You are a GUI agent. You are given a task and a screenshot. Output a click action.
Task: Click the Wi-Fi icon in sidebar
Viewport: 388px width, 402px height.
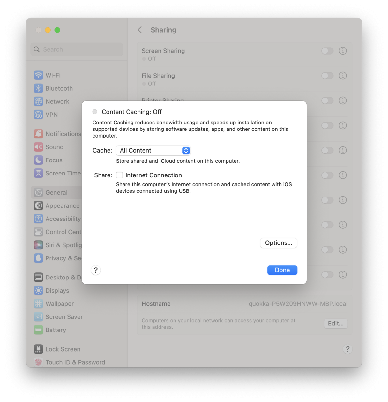click(x=38, y=75)
